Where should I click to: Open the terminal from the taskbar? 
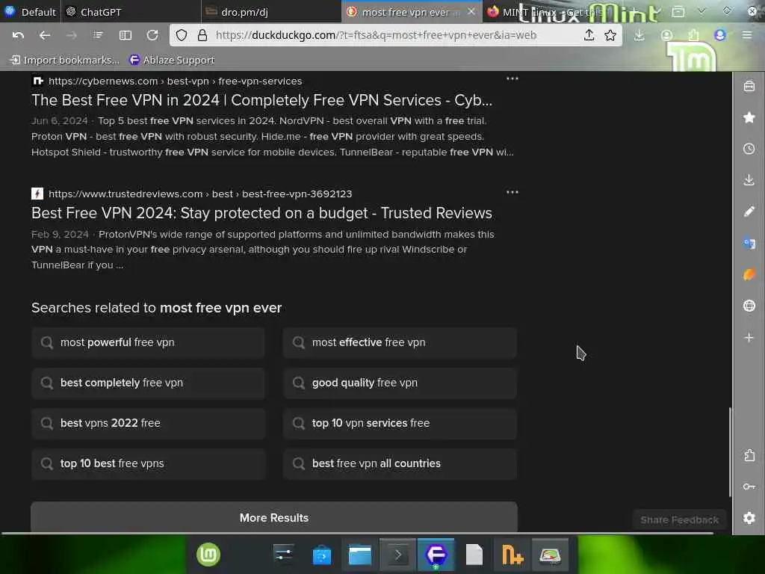tap(397, 555)
